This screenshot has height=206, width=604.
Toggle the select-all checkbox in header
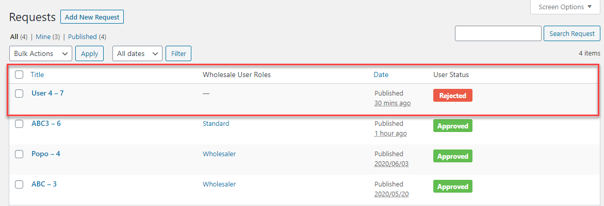click(x=19, y=74)
